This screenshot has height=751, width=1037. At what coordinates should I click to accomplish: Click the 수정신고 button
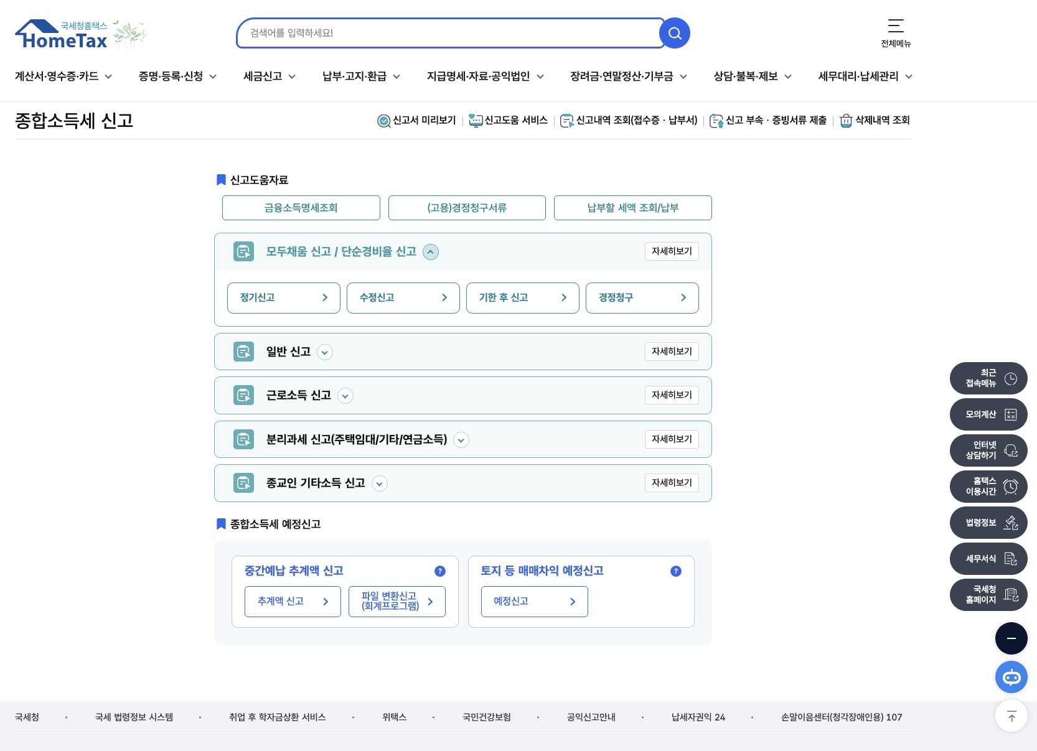[x=403, y=298]
